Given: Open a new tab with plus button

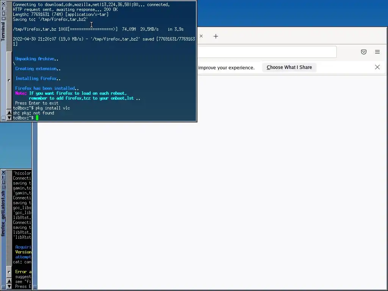Looking at the screenshot, I should coord(216,36).
